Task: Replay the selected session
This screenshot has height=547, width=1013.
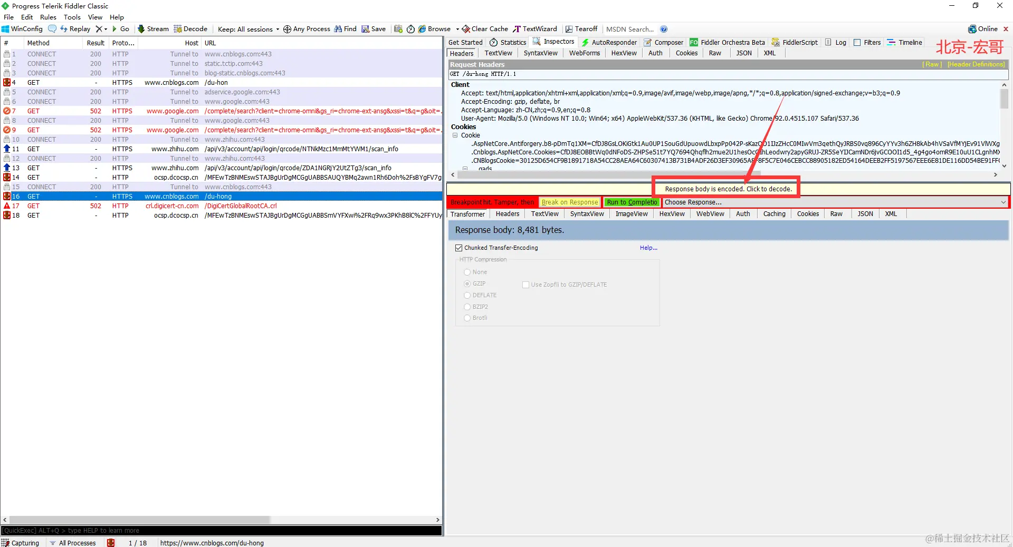Action: [x=75, y=29]
